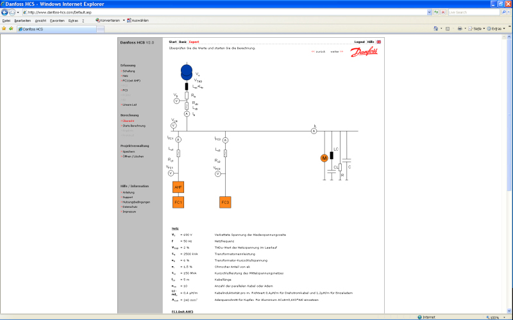The height and width of the screenshot is (320, 513).
Task: Click the Live Search magnifier button
Action: [504, 12]
